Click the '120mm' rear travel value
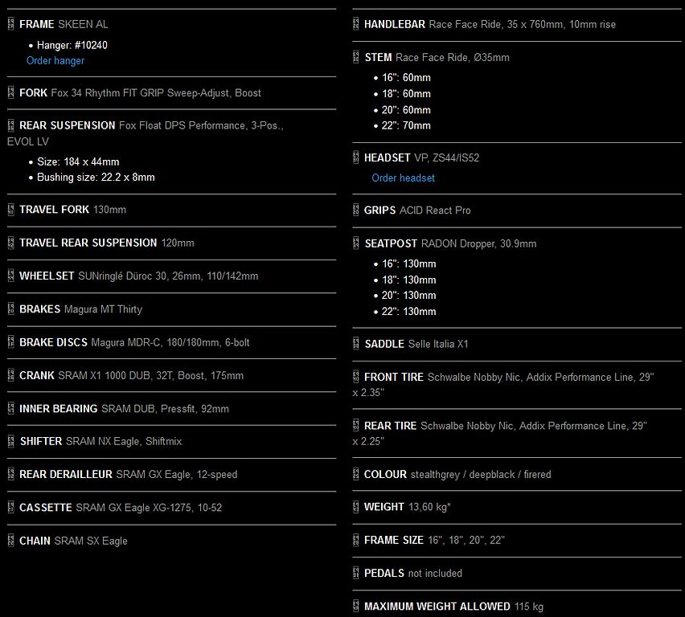Viewport: 685px width, 617px height. [178, 243]
